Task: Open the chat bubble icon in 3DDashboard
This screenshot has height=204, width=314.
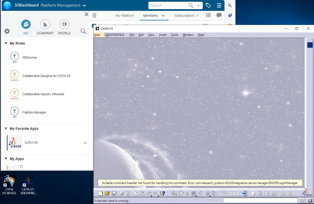Action: click(219, 15)
